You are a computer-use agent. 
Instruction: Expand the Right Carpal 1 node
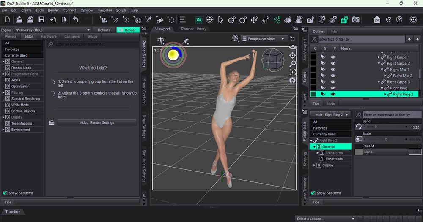379,57
